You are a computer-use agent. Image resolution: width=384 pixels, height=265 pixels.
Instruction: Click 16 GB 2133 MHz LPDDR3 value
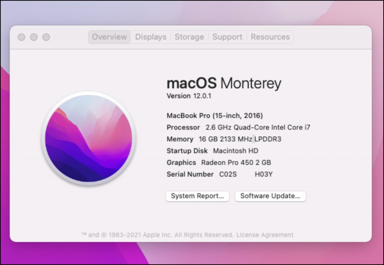point(240,139)
